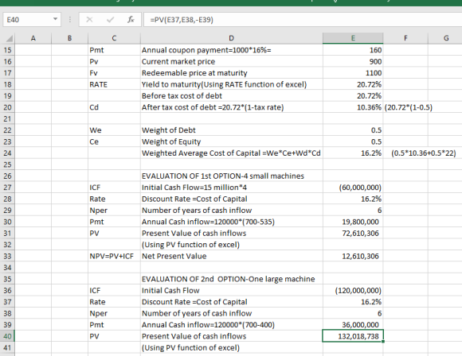Click the Name Box showing E40
Viewport: 462px width, 356px height.
[x=32, y=20]
